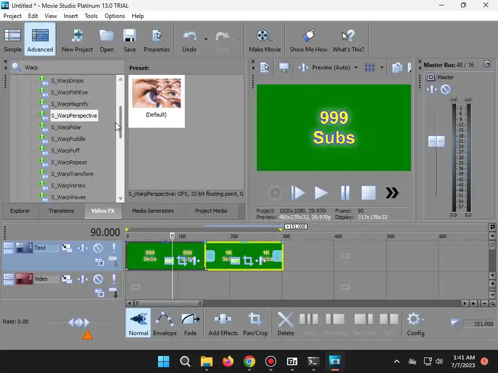The width and height of the screenshot is (498, 373).
Task: Open preview overlays grid icon
Action: point(370,67)
